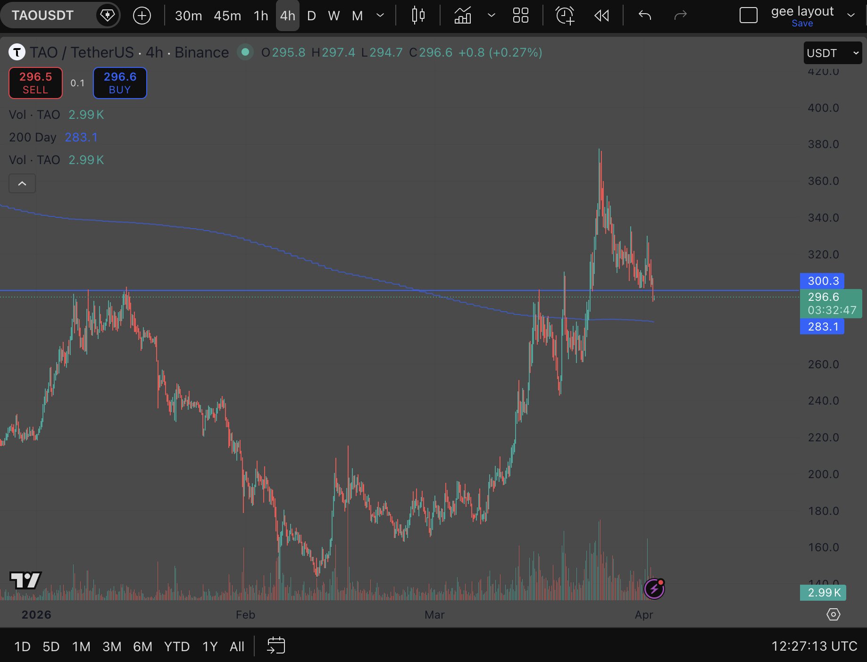Open the layout templates grid icon
Image resolution: width=867 pixels, height=662 pixels.
pos(520,16)
